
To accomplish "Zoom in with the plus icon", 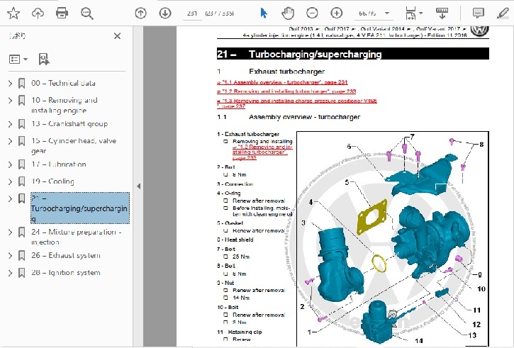I will point(336,13).
